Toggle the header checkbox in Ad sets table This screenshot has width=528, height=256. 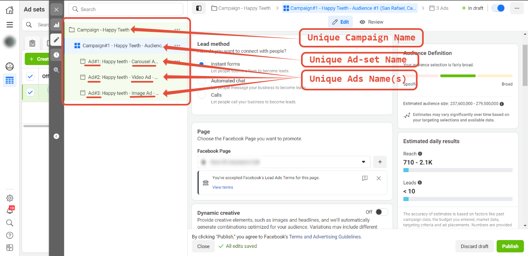[30, 76]
